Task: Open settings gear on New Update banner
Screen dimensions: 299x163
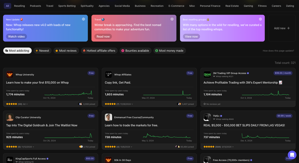Action: (x=83, y=19)
